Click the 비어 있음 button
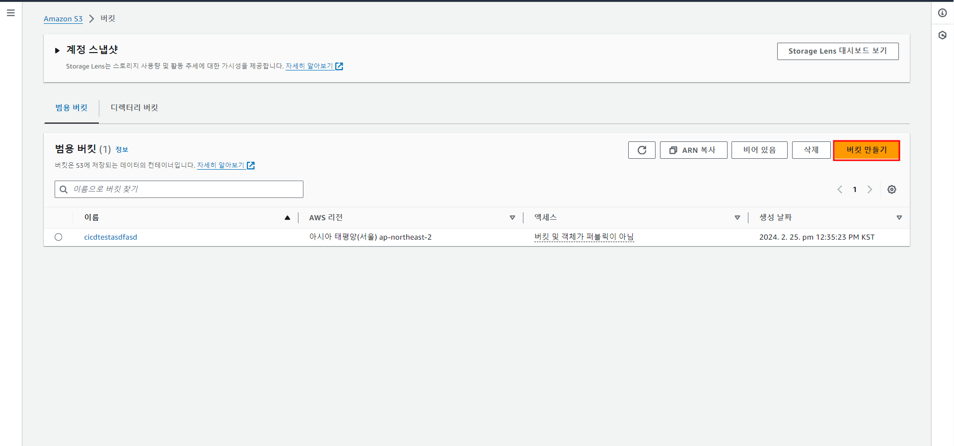This screenshot has height=446, width=954. point(759,150)
